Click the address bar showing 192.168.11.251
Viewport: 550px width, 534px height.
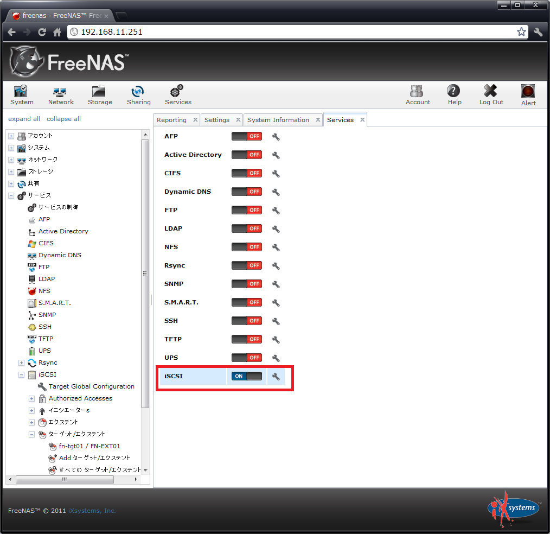tap(297, 32)
